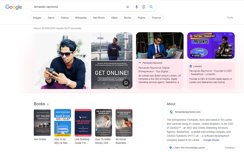The image size is (244, 152).
Task: Filter results by News
Action: coord(51,18)
